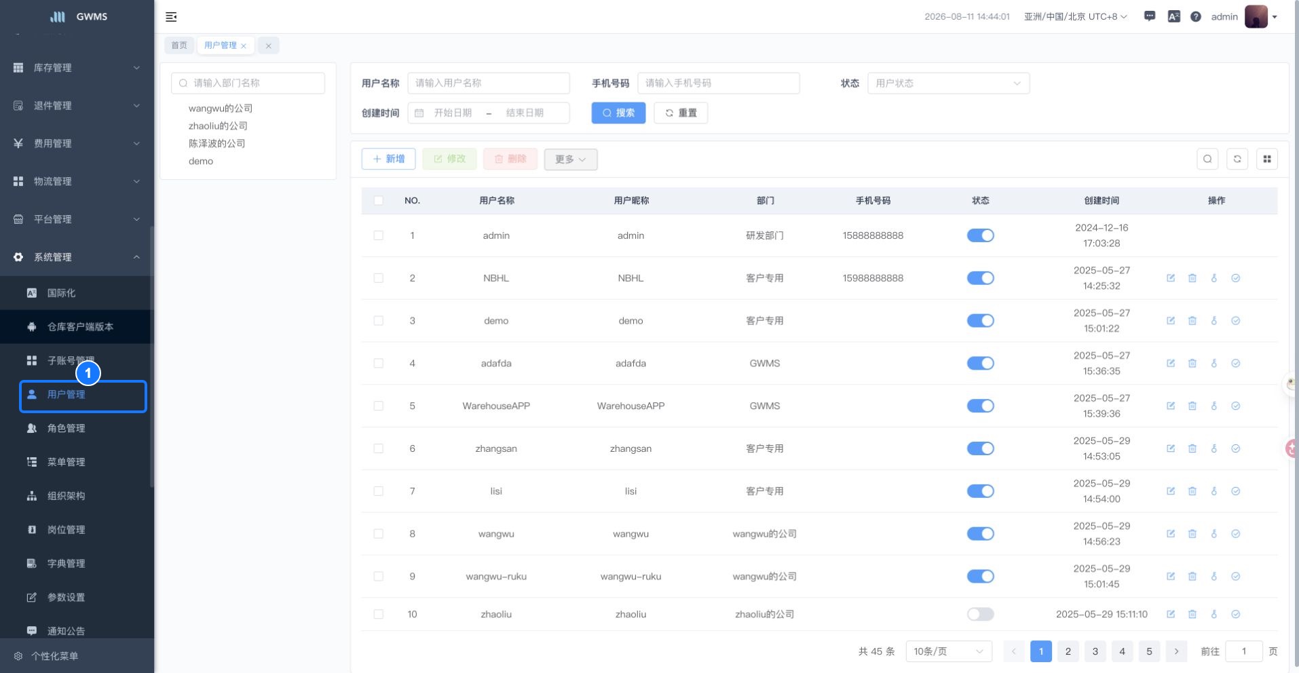Open the column display grid icon
Image resolution: width=1299 pixels, height=673 pixels.
[x=1267, y=159]
